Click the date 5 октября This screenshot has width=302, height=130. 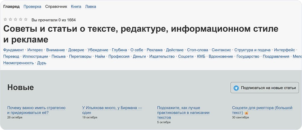pos(164,122)
